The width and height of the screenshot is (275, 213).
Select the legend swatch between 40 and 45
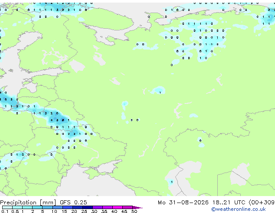point(118,207)
